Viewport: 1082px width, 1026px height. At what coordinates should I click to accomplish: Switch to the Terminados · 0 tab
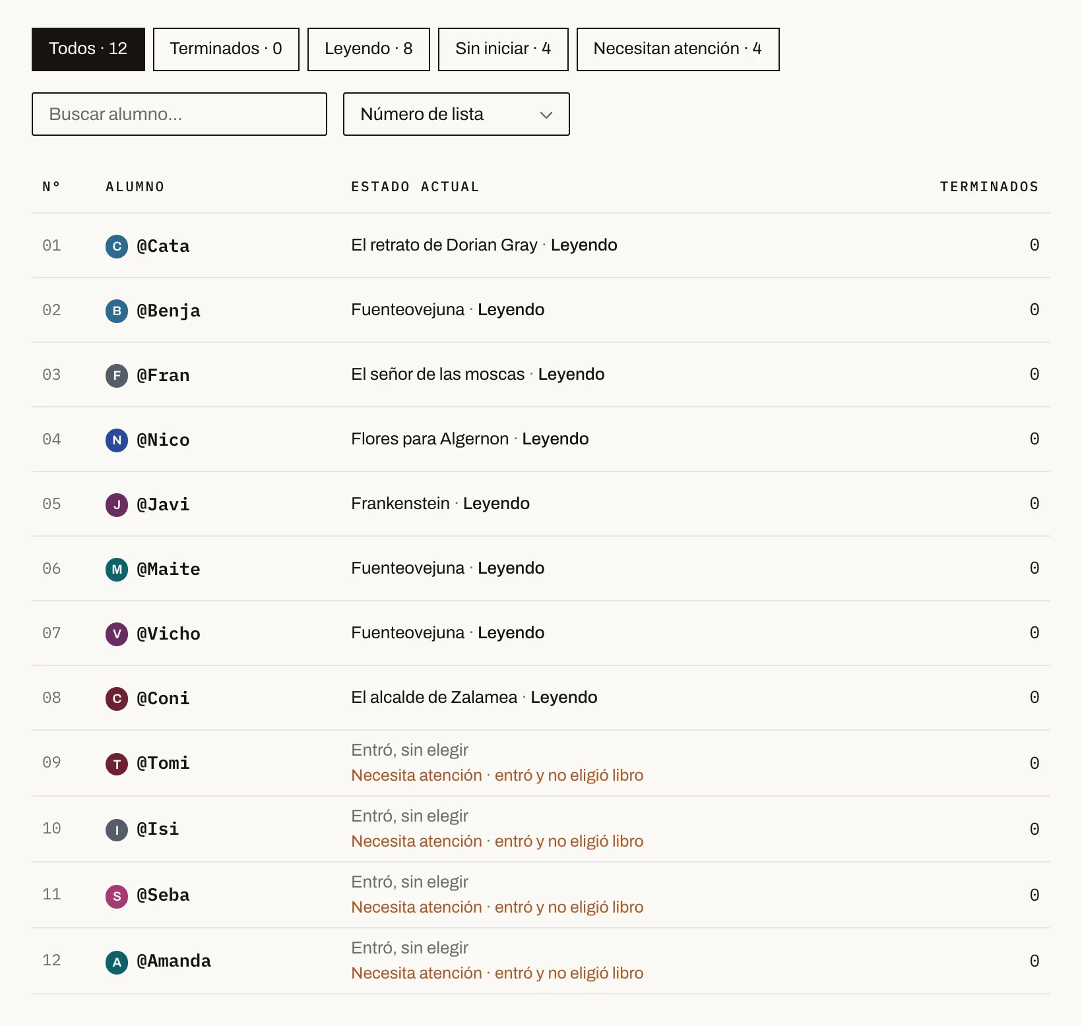pyautogui.click(x=226, y=49)
